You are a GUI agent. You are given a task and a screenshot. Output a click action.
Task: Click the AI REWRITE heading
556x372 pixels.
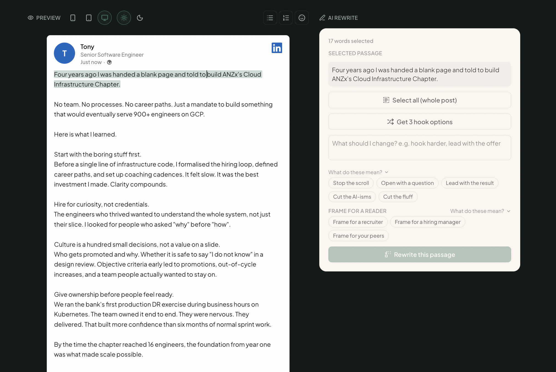343,18
